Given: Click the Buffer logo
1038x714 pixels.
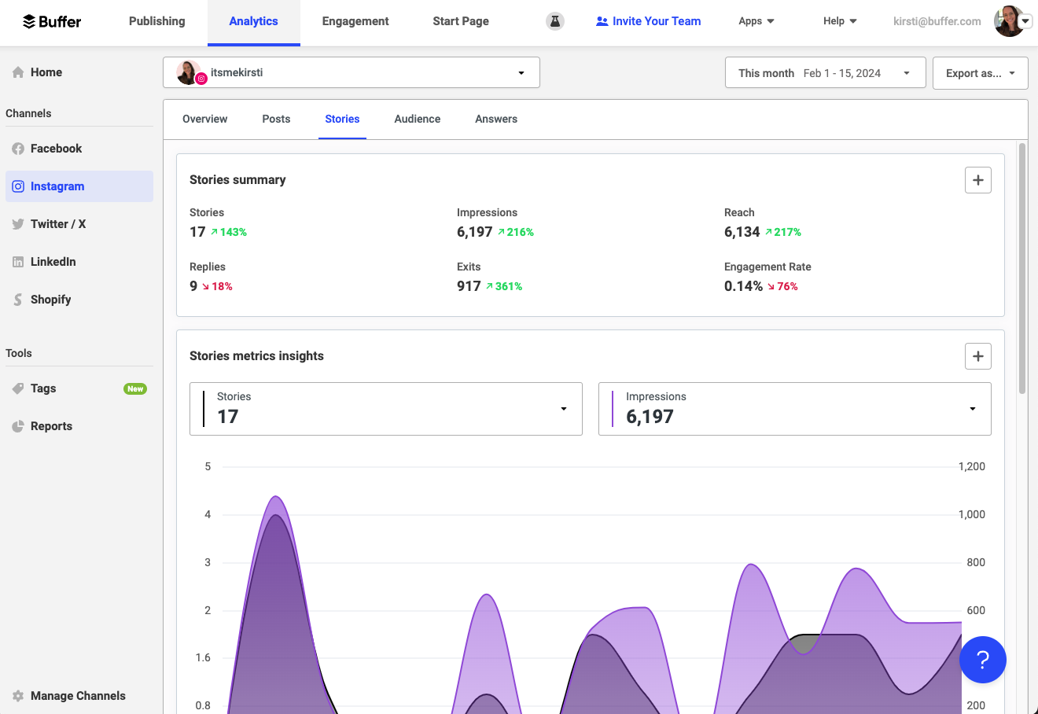Looking at the screenshot, I should click(x=50, y=21).
